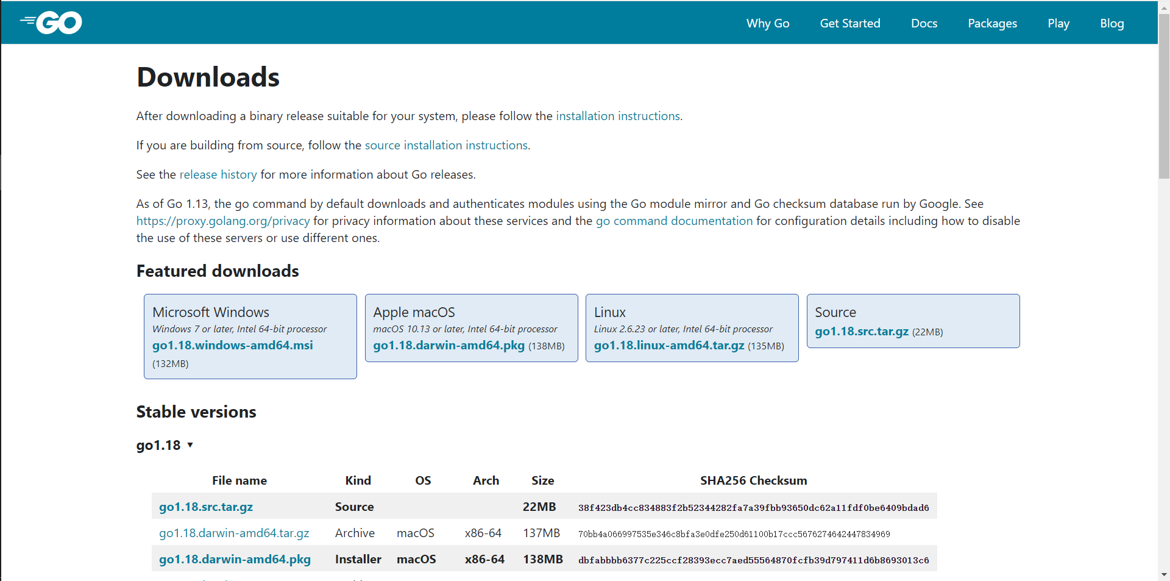Open source installation instructions link

(x=446, y=145)
